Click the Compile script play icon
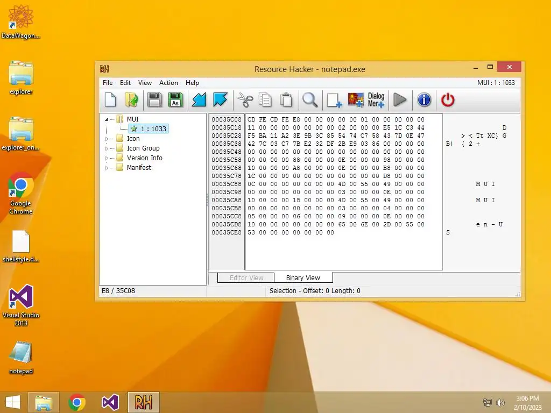Screen dimensions: 551x413 point(400,99)
